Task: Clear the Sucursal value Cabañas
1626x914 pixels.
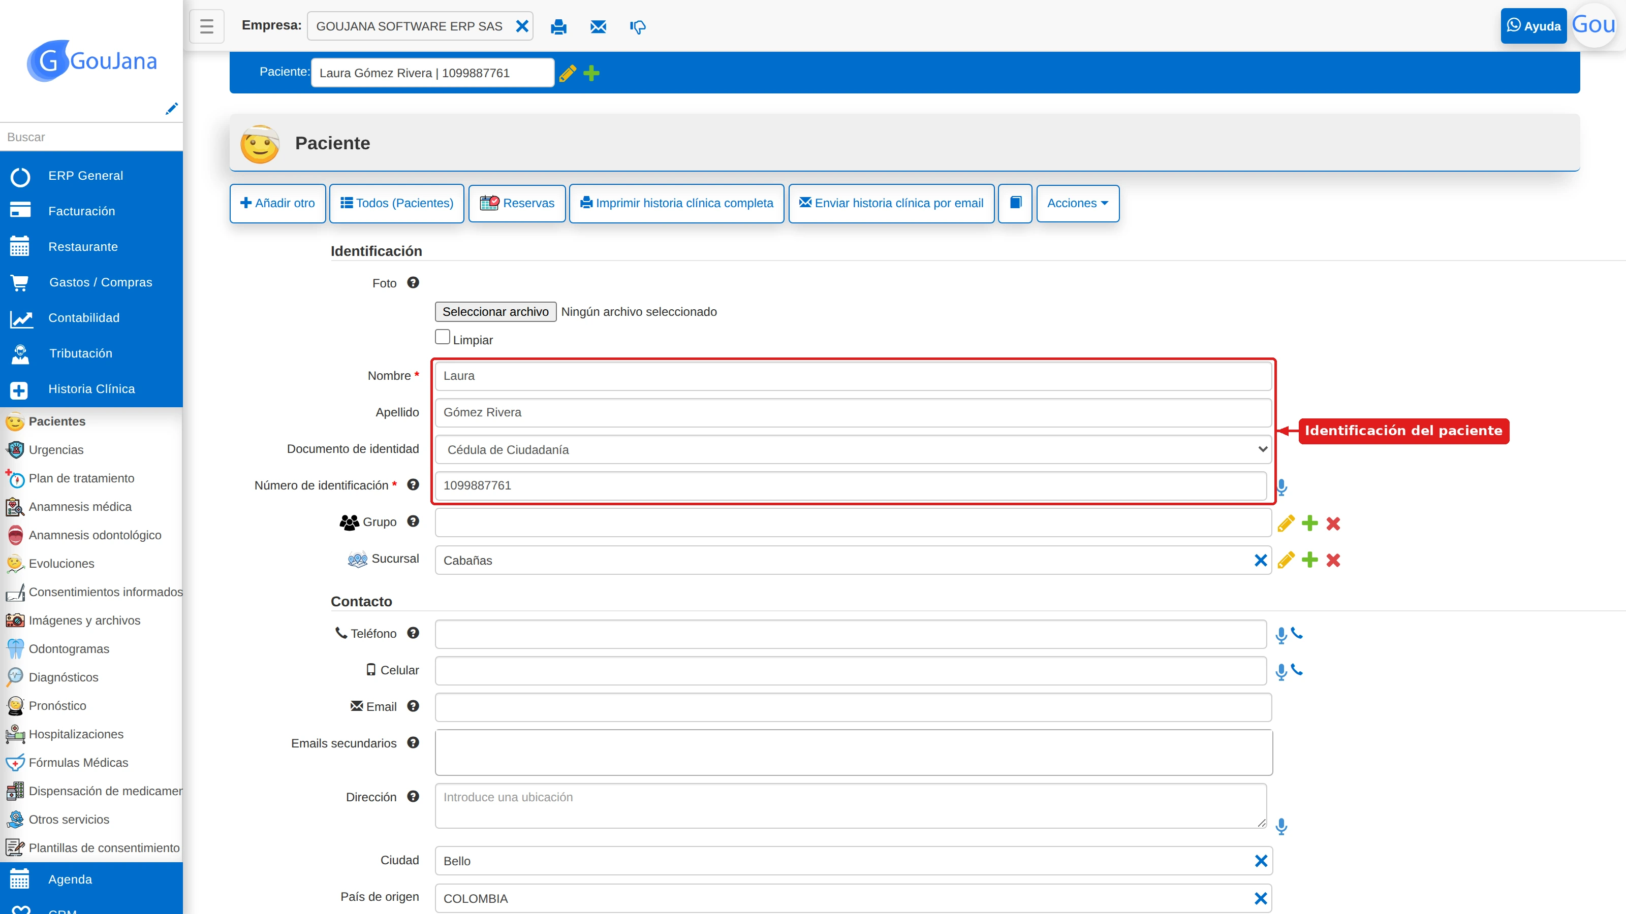Action: [1261, 560]
